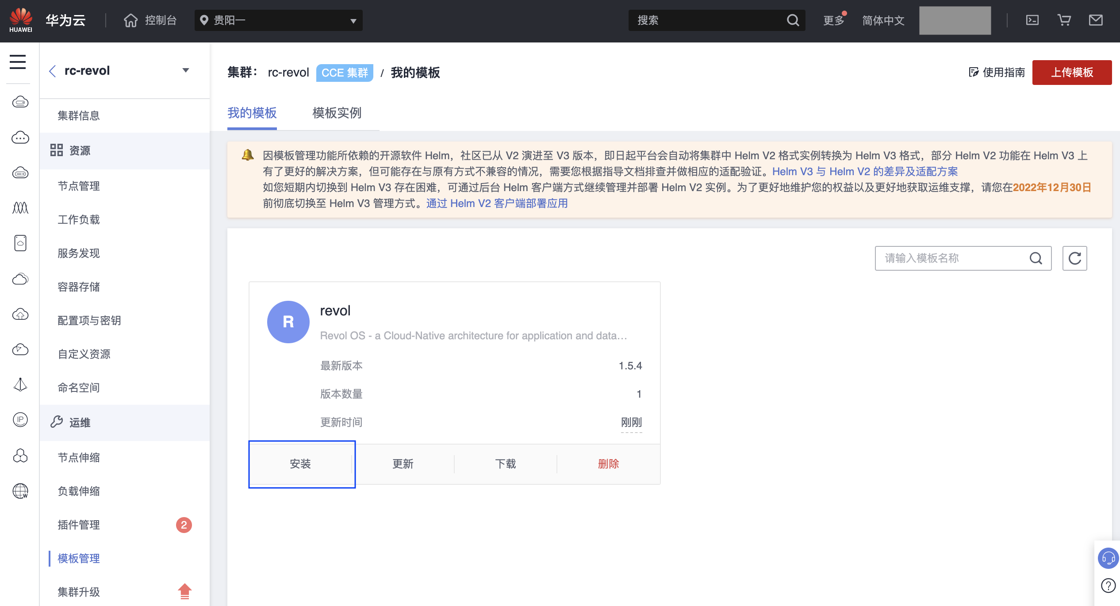The height and width of the screenshot is (606, 1120).
Task: Click the cloud gauge monitoring sidebar icon
Action: point(20,349)
